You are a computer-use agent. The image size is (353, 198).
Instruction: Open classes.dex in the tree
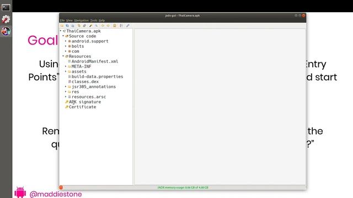(x=85, y=81)
